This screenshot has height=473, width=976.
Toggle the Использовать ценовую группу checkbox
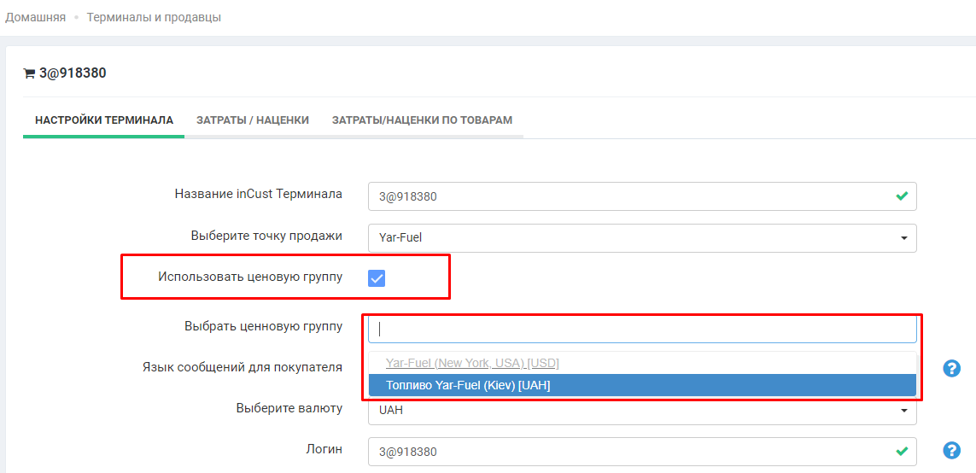[377, 277]
